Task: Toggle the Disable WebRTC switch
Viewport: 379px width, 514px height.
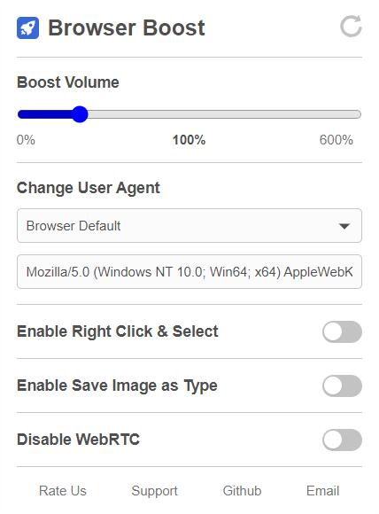Action: 342,440
